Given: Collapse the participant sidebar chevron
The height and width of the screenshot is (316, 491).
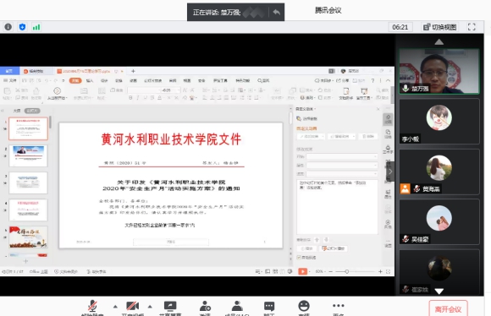Looking at the screenshot, I should click(390, 172).
